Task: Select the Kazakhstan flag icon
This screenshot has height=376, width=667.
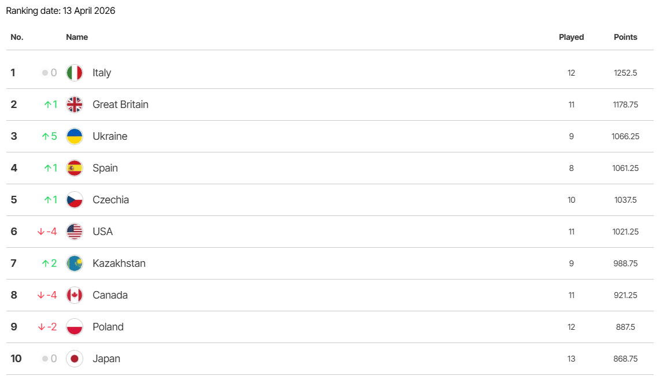Action: 75,263
